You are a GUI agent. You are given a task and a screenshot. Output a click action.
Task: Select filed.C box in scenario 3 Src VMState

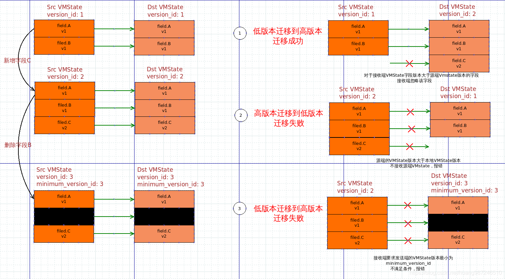tap(357, 240)
